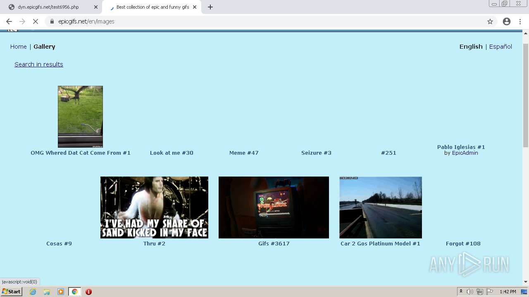
Task: Open the Gallery menu item
Action: (44, 47)
